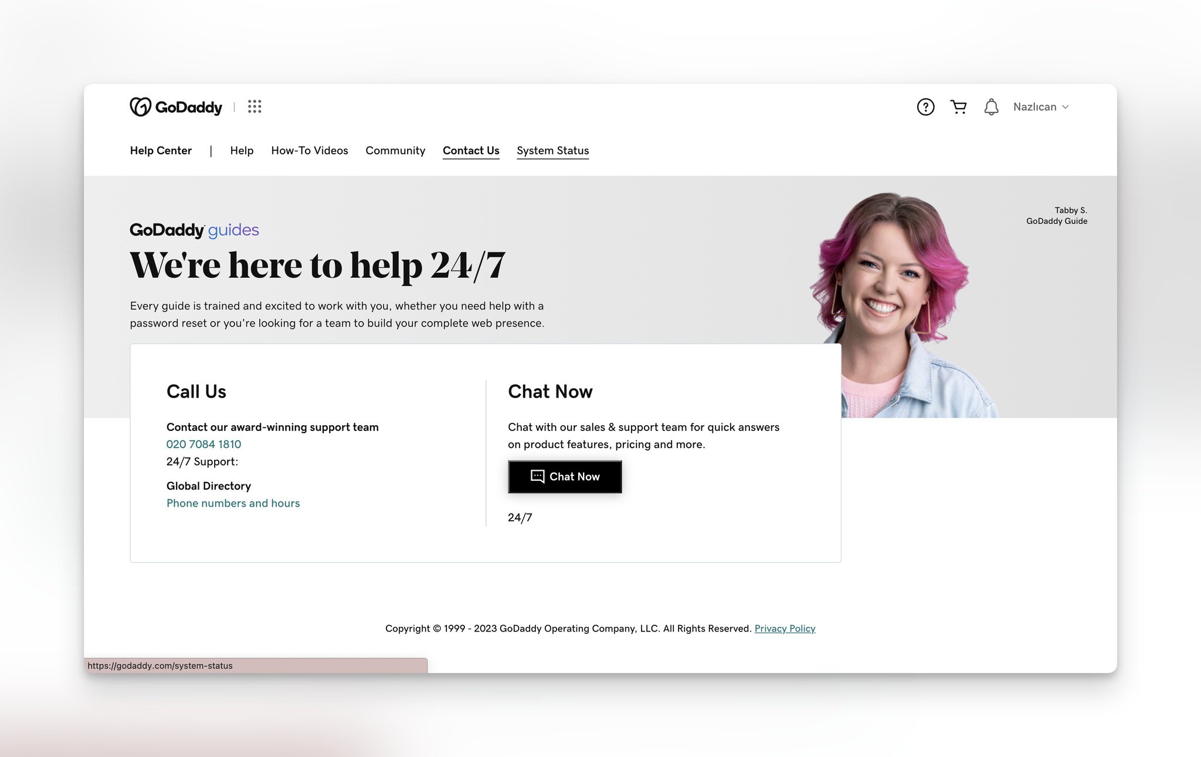Select the System Status tab
Screen dimensions: 1201x757
click(553, 150)
